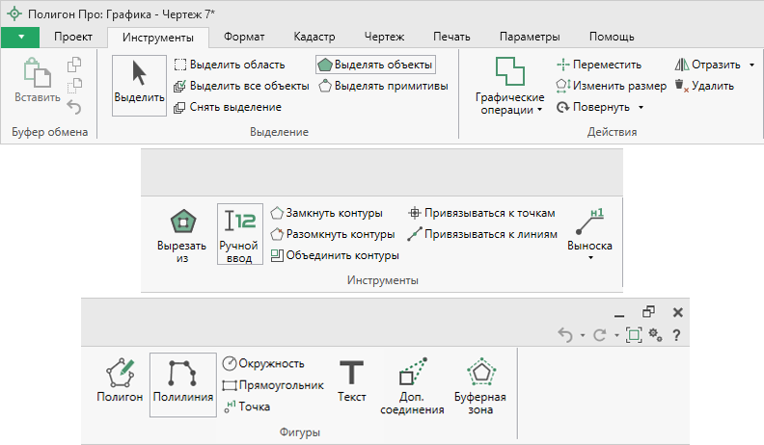Click Выделить все объекты
Screen dimensions: 764x445
pos(241,86)
